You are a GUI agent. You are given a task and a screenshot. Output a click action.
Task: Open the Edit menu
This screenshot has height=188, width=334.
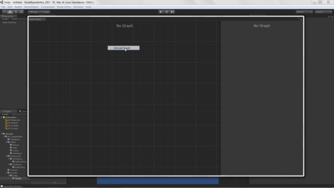(x=10, y=7)
